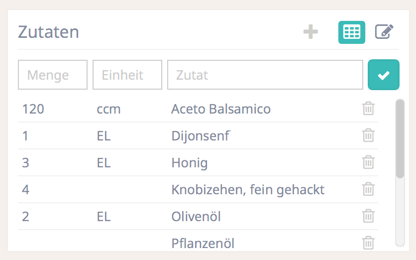Screen dimensions: 416x260
Task: Toggle the table view icon
Action: pos(351,32)
